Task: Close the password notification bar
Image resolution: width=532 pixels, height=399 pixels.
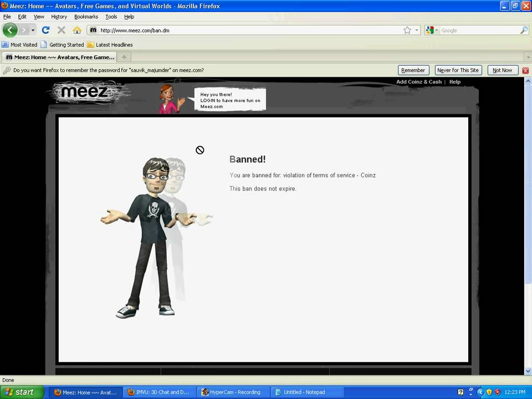Action: point(525,70)
